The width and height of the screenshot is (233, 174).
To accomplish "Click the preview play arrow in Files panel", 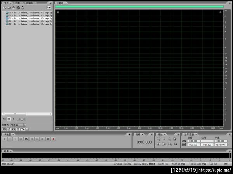I will 14,119.
